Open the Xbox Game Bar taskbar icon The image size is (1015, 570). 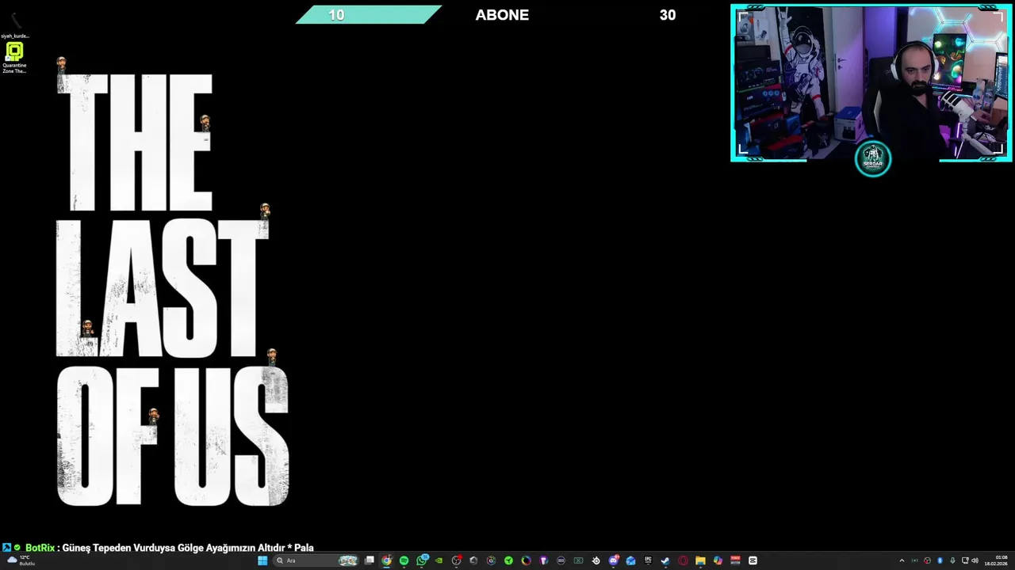pos(578,560)
